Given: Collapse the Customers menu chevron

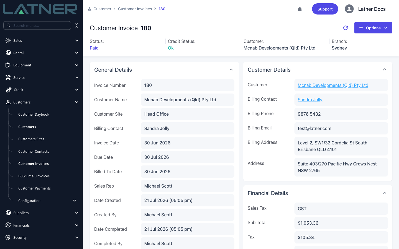Looking at the screenshot, I should 77,102.
